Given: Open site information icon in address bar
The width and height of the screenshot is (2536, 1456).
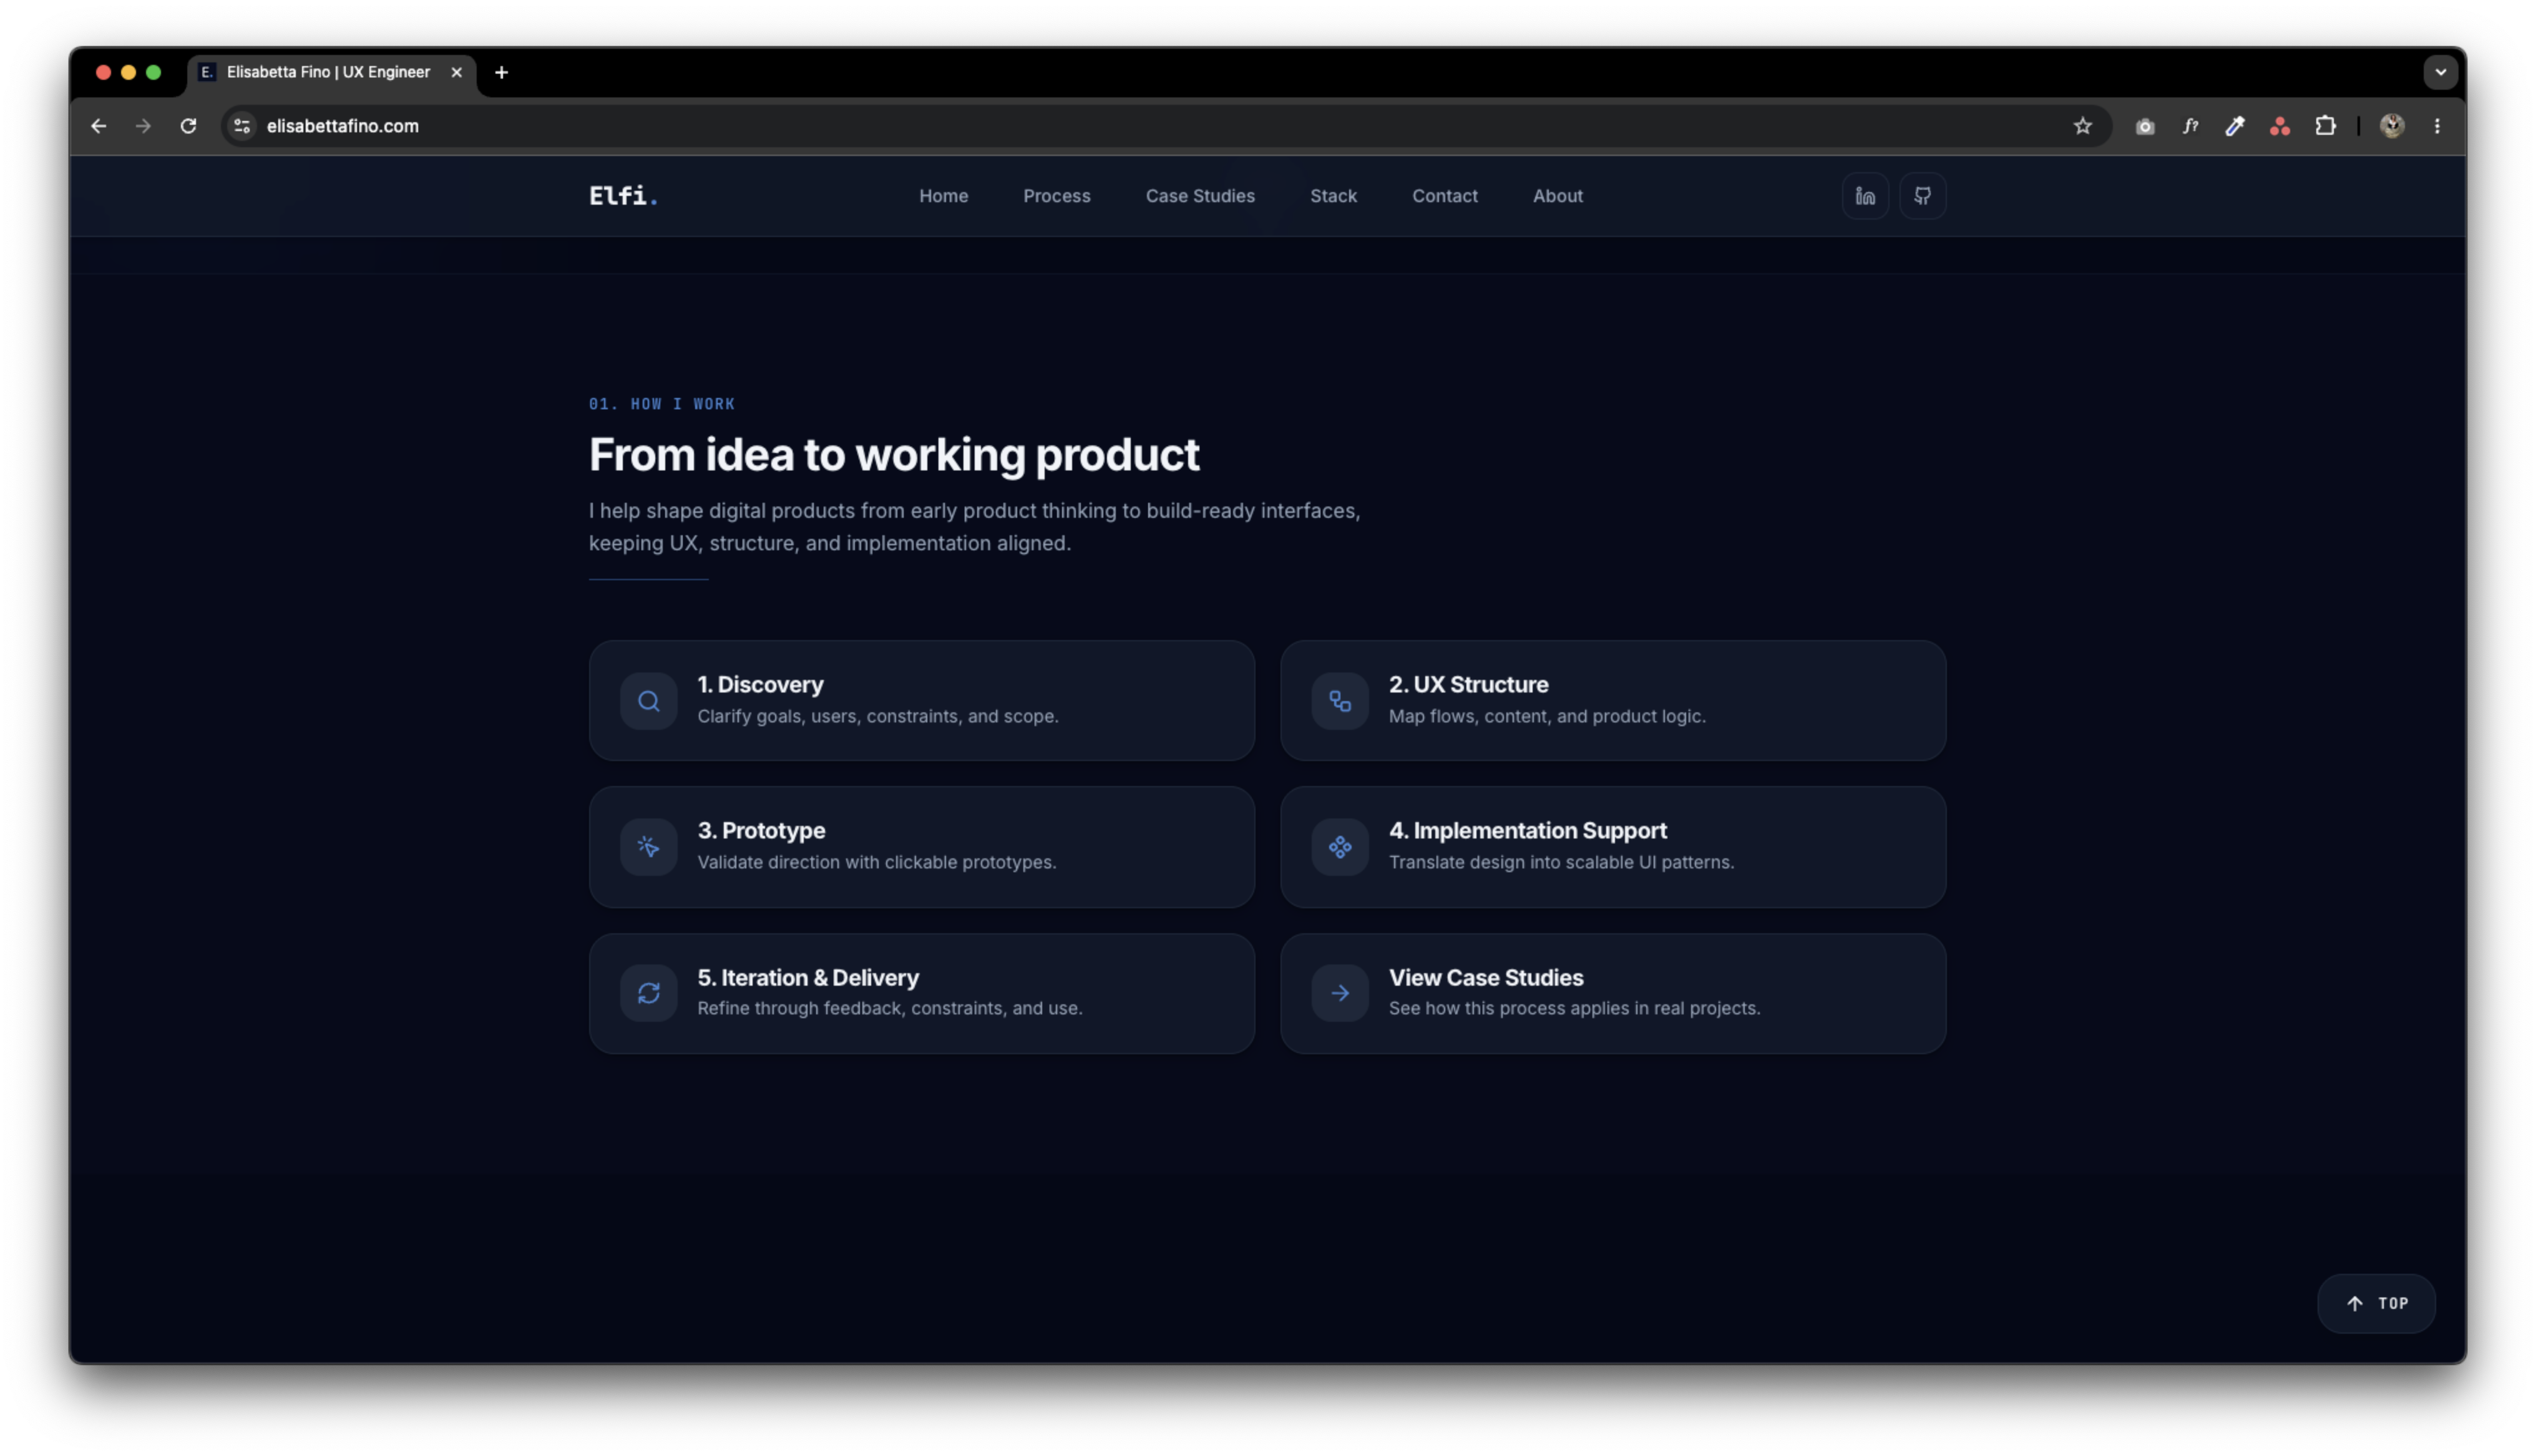Looking at the screenshot, I should point(241,126).
